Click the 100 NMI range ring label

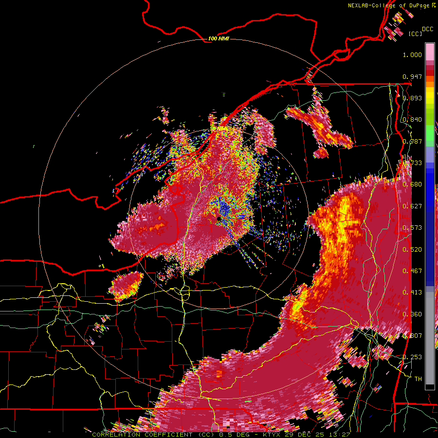click(219, 38)
